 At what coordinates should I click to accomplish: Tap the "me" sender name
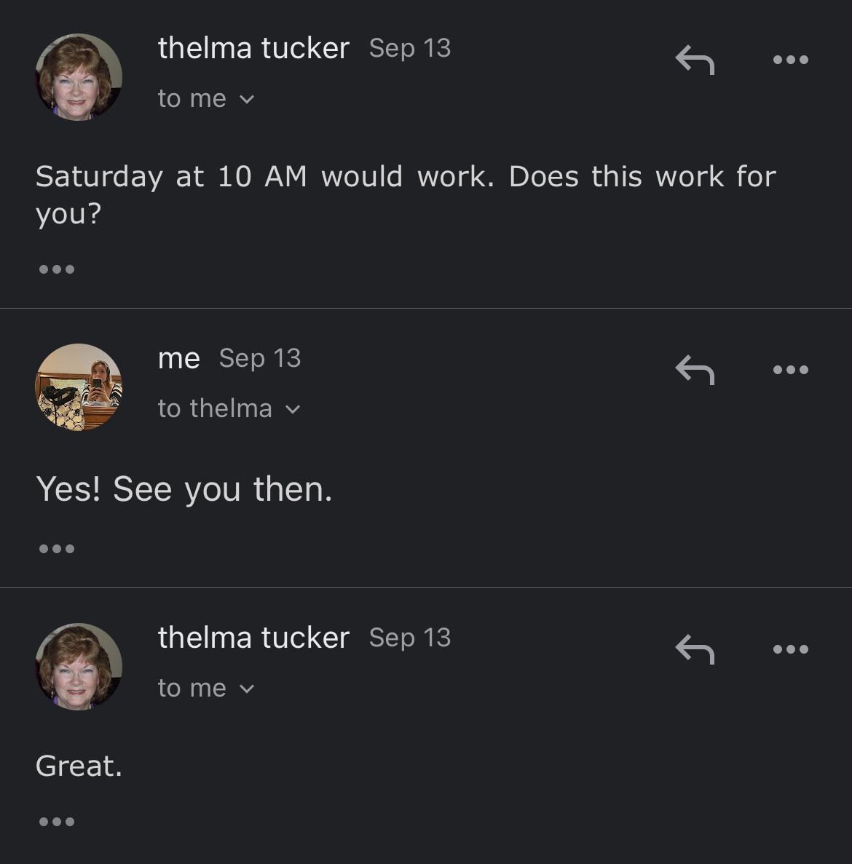tap(179, 358)
